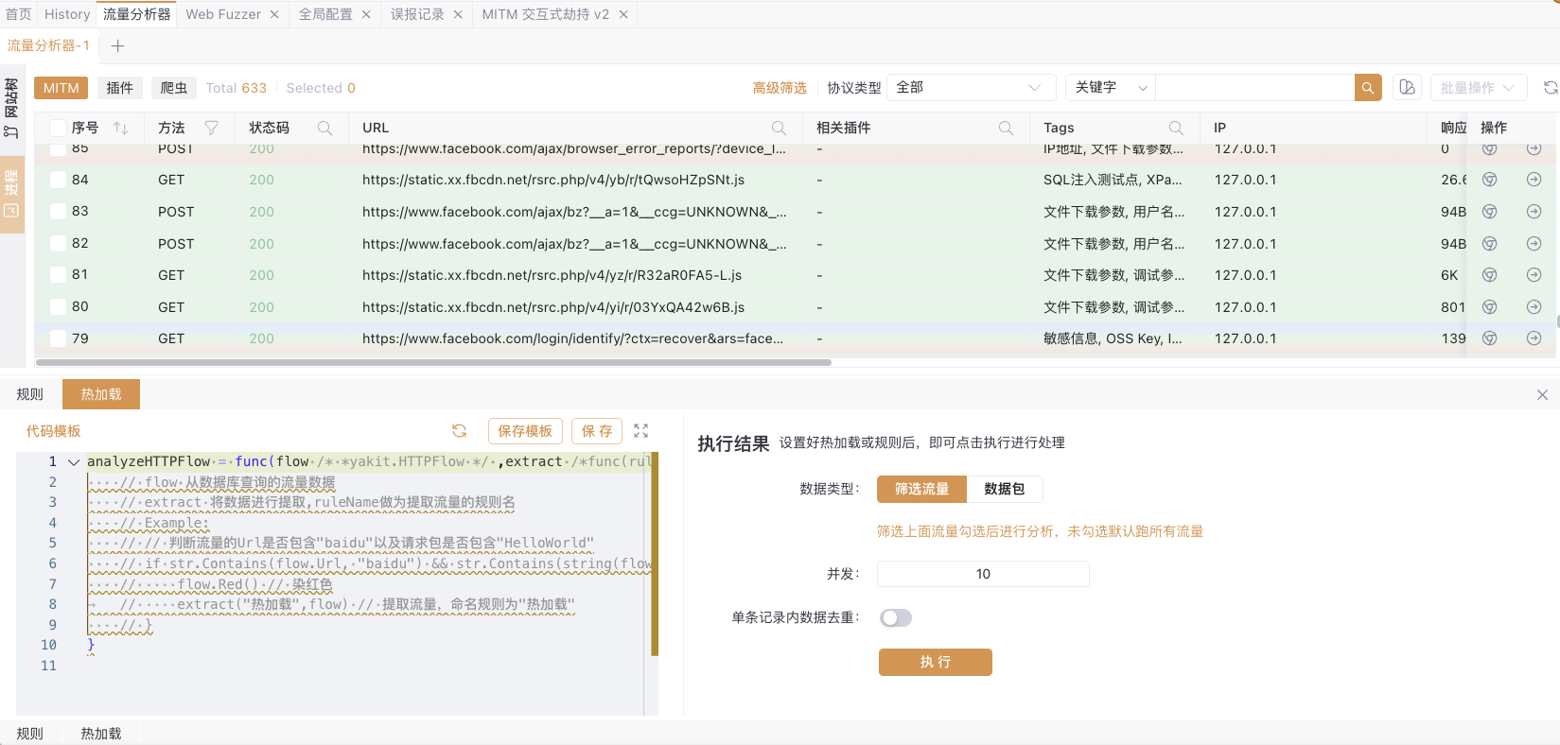Open search in 状态码 column header
The width and height of the screenshot is (1560, 745).
point(324,128)
